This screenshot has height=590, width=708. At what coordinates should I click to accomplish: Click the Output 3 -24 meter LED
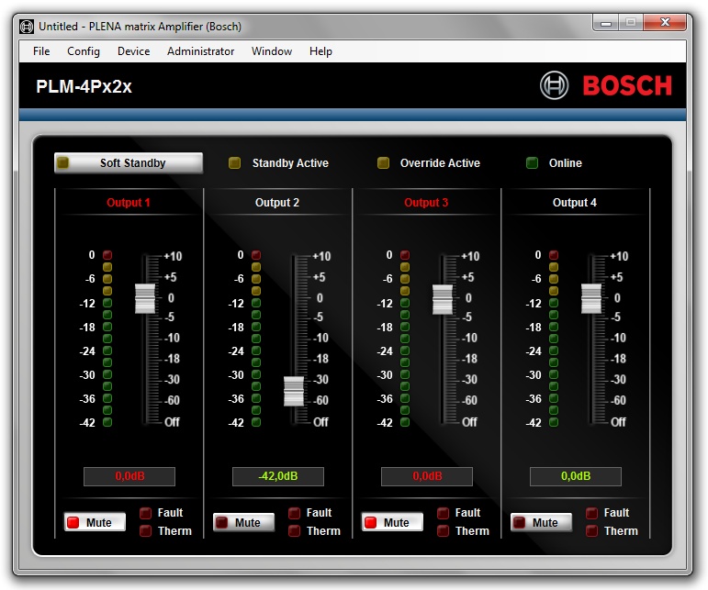(405, 351)
